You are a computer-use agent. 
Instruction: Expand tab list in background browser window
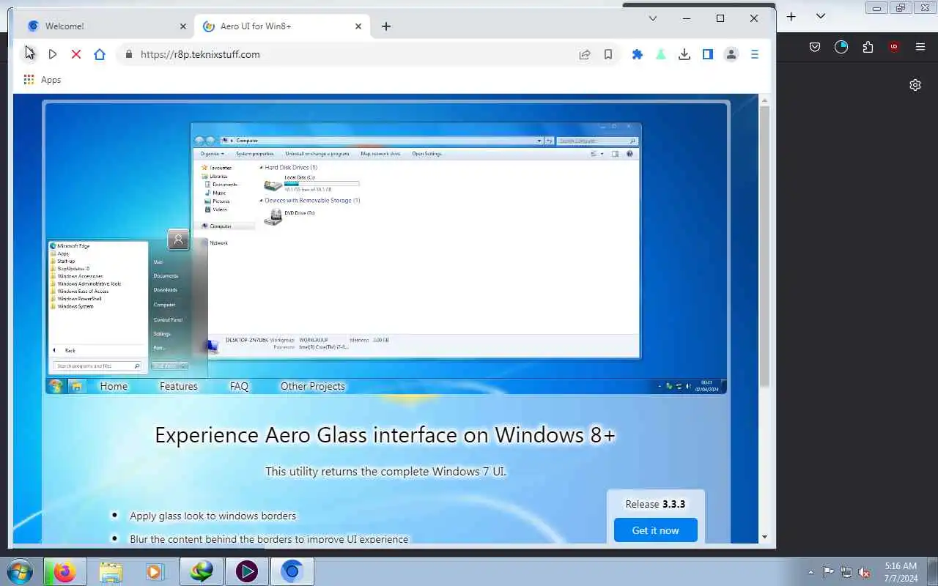[x=821, y=16]
